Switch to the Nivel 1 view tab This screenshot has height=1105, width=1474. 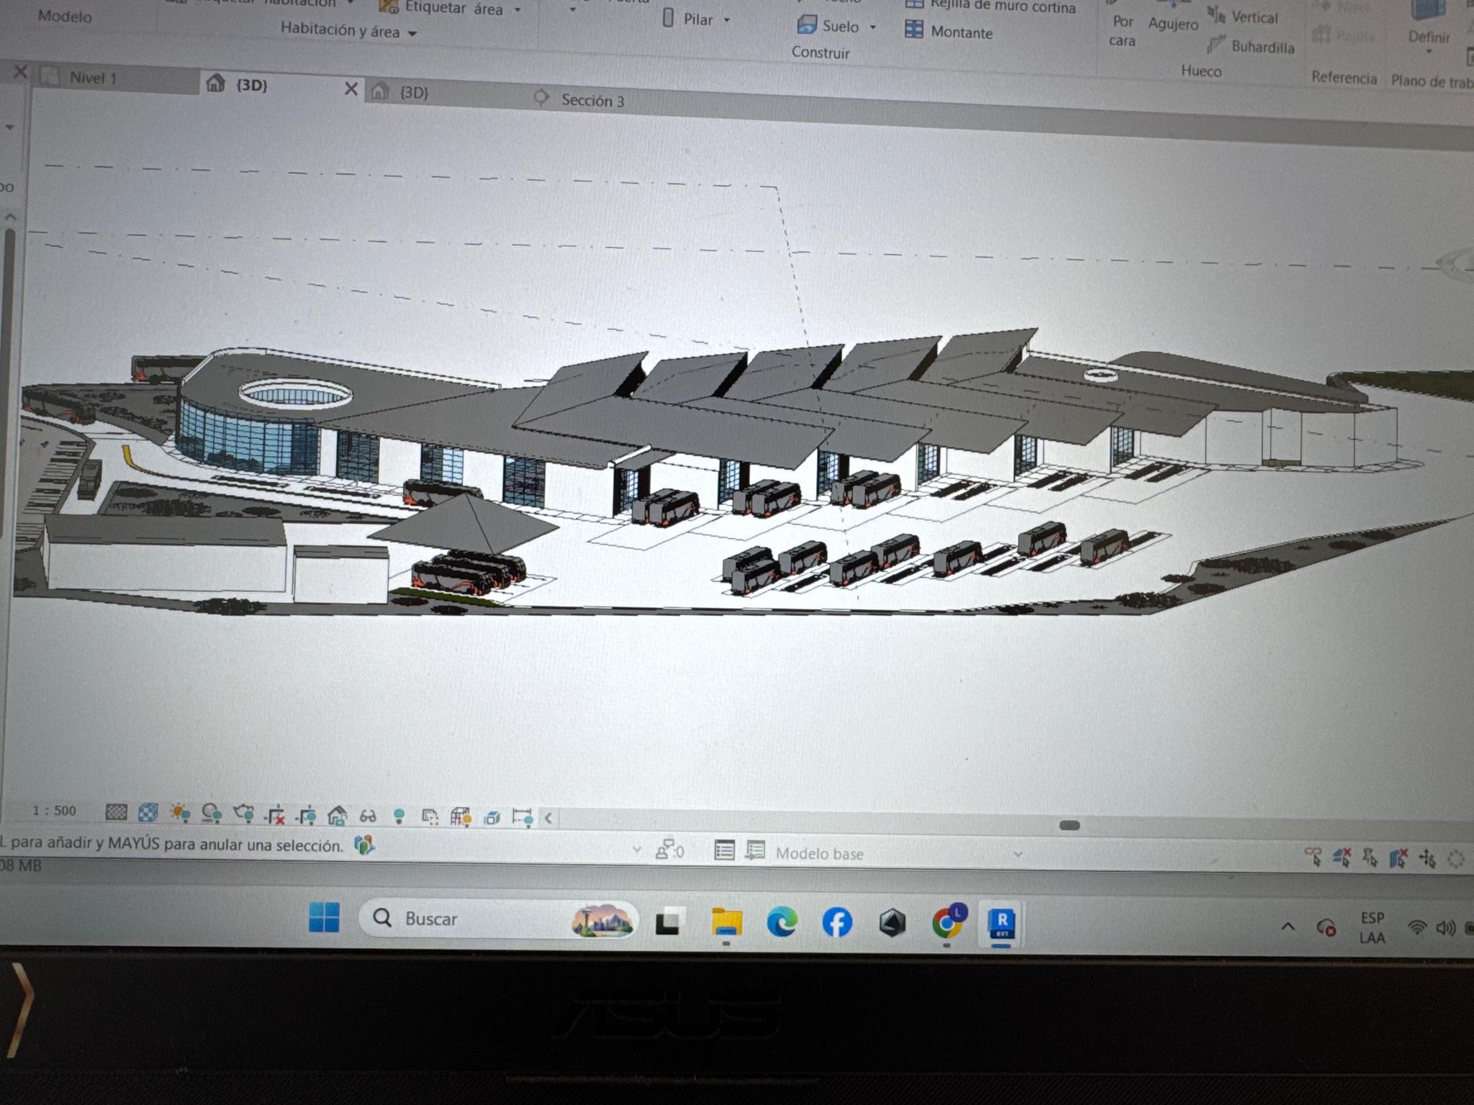click(92, 78)
